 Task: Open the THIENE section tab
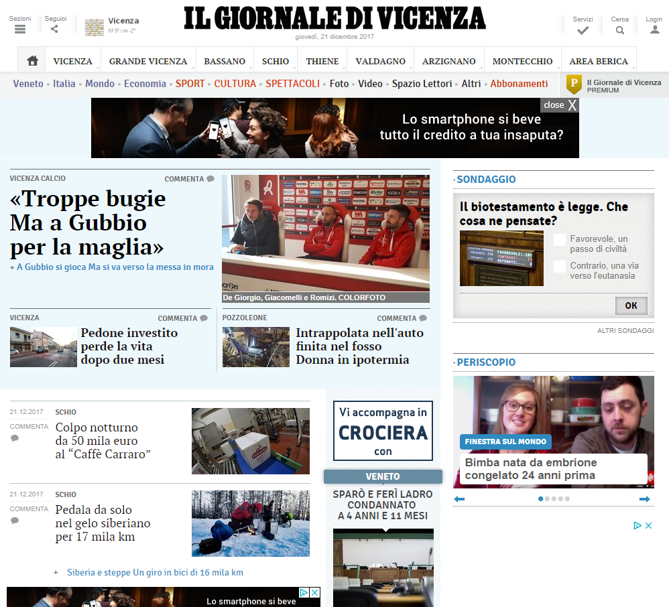pos(322,61)
